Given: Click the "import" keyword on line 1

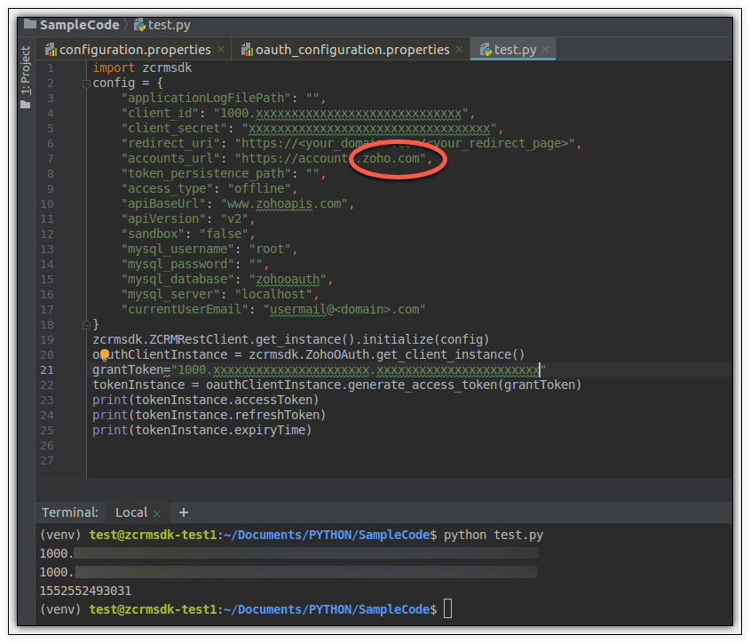Looking at the screenshot, I should coord(114,68).
